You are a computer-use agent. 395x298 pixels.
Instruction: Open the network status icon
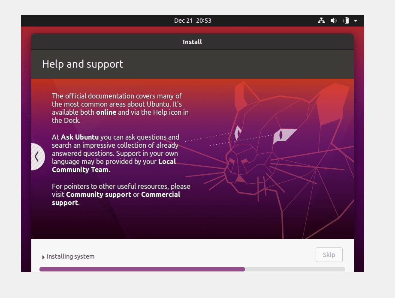pyautogui.click(x=321, y=21)
